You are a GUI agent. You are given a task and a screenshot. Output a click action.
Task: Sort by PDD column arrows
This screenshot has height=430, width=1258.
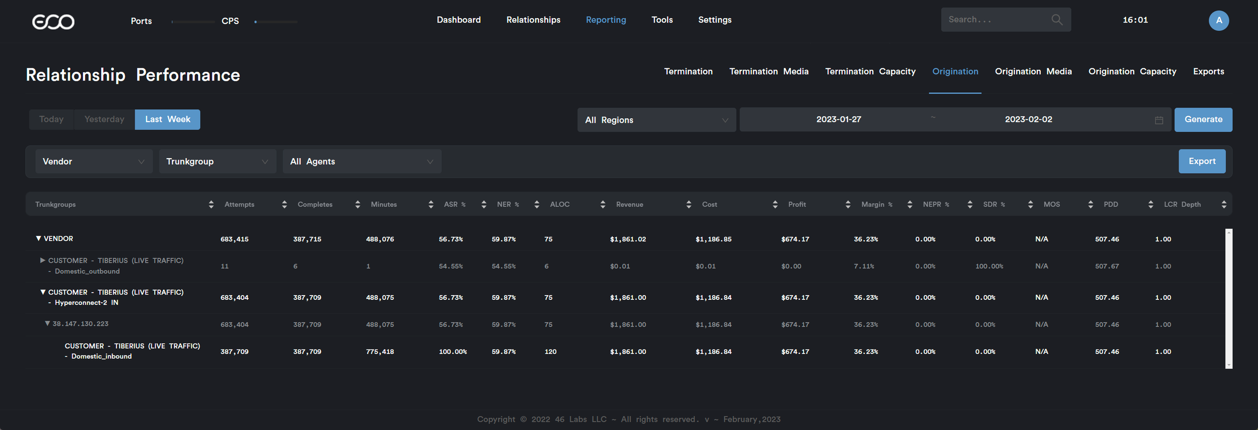coord(1151,204)
